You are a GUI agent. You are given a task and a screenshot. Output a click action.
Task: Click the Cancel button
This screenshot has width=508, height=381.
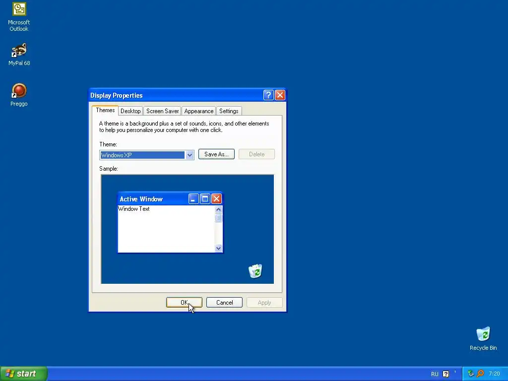tap(224, 302)
